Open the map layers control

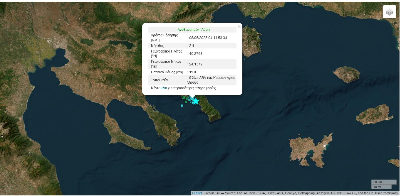389,12
